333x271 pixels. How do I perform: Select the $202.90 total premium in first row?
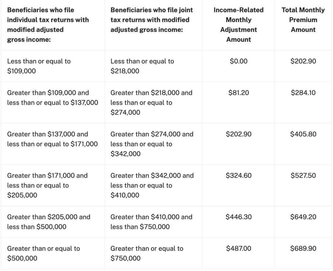tap(303, 61)
